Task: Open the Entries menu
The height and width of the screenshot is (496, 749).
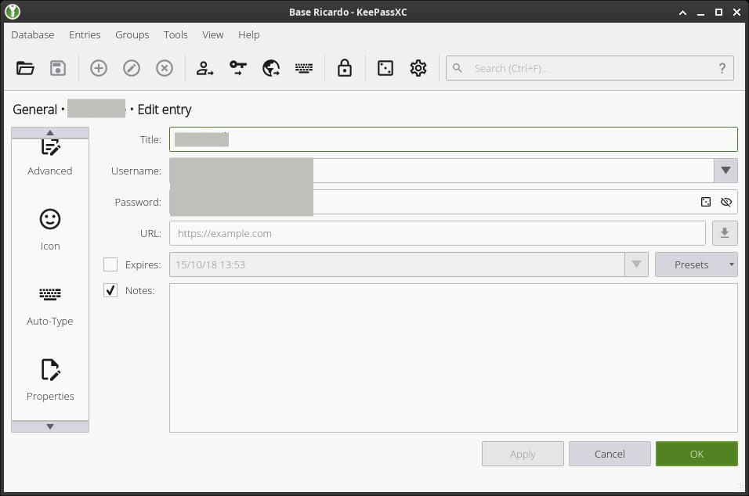Action: 85,35
